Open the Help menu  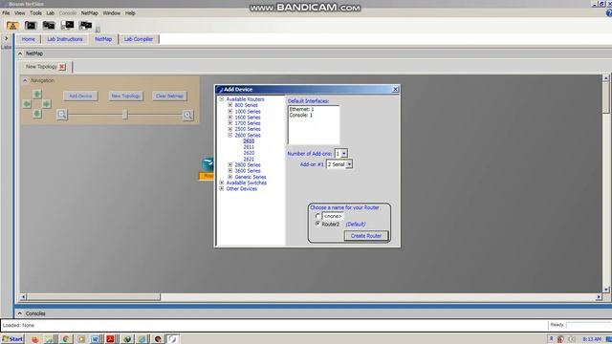[x=130, y=12]
